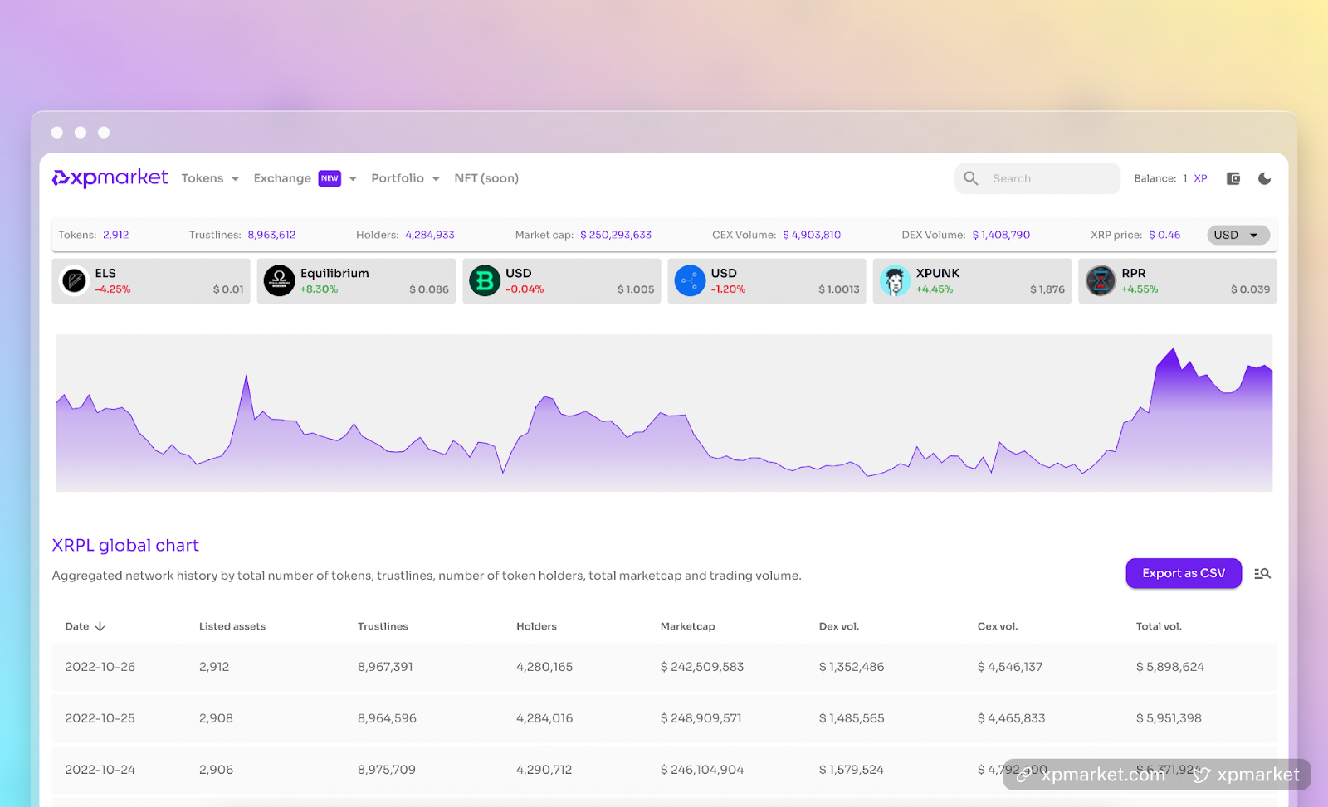
Task: Select the green USD token icon
Action: tap(485, 280)
